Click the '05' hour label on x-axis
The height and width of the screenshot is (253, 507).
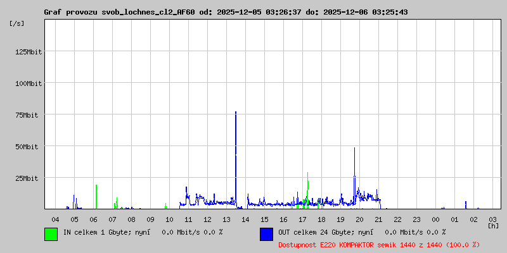(74, 219)
